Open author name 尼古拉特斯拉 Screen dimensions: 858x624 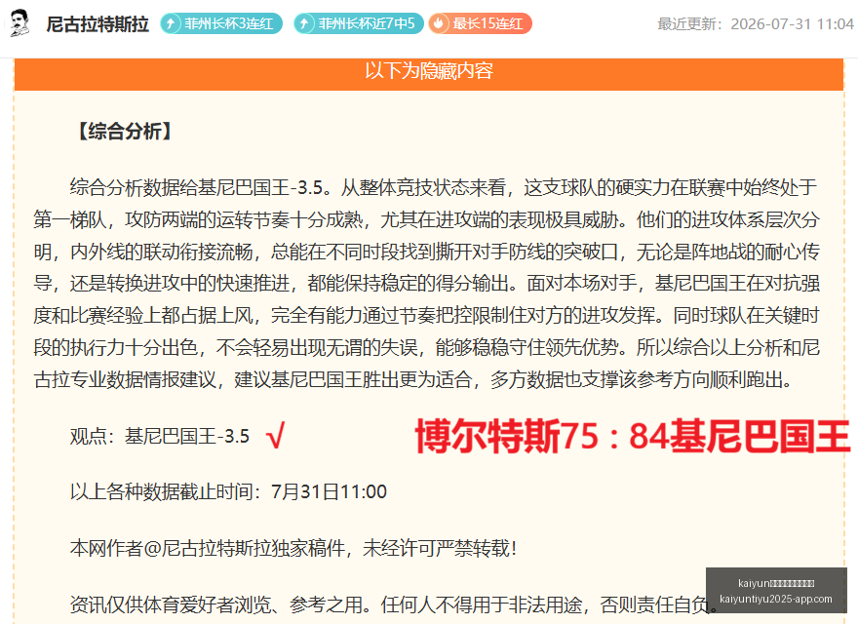pos(97,24)
